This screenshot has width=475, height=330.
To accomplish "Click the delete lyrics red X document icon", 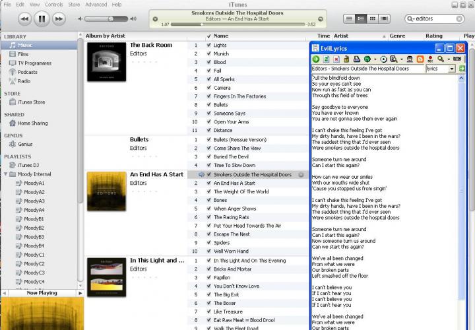I will tap(336, 59).
